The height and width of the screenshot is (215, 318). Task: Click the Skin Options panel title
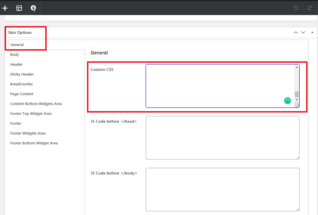pos(20,32)
